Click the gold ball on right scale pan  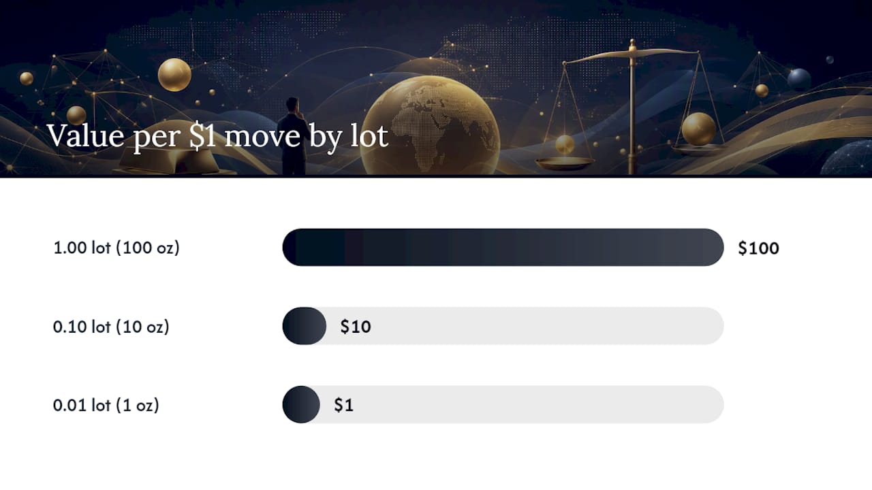699,129
